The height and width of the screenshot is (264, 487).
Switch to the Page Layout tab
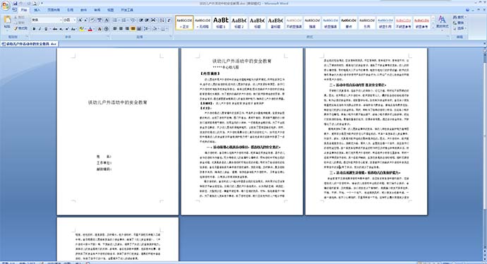(54, 10)
